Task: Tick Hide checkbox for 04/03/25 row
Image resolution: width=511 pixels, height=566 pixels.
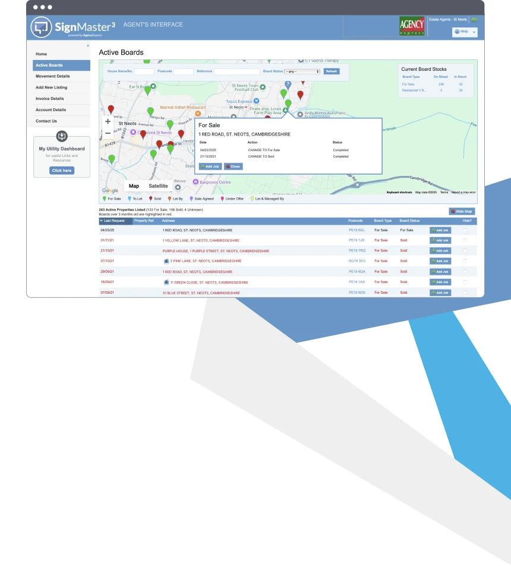Action: (465, 230)
